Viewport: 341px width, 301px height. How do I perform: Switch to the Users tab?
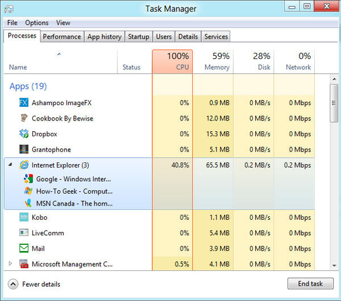[x=164, y=36]
